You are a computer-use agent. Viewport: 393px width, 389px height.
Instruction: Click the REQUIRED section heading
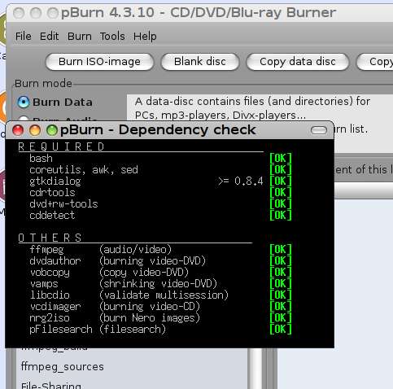[x=61, y=146]
